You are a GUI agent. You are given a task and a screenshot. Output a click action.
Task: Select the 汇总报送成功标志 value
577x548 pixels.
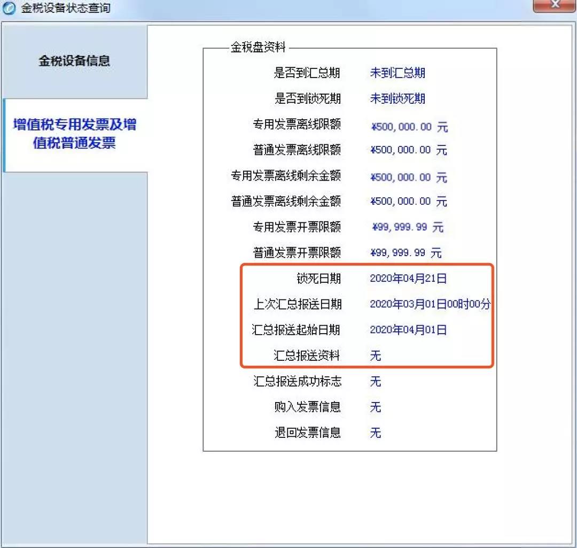coord(375,382)
